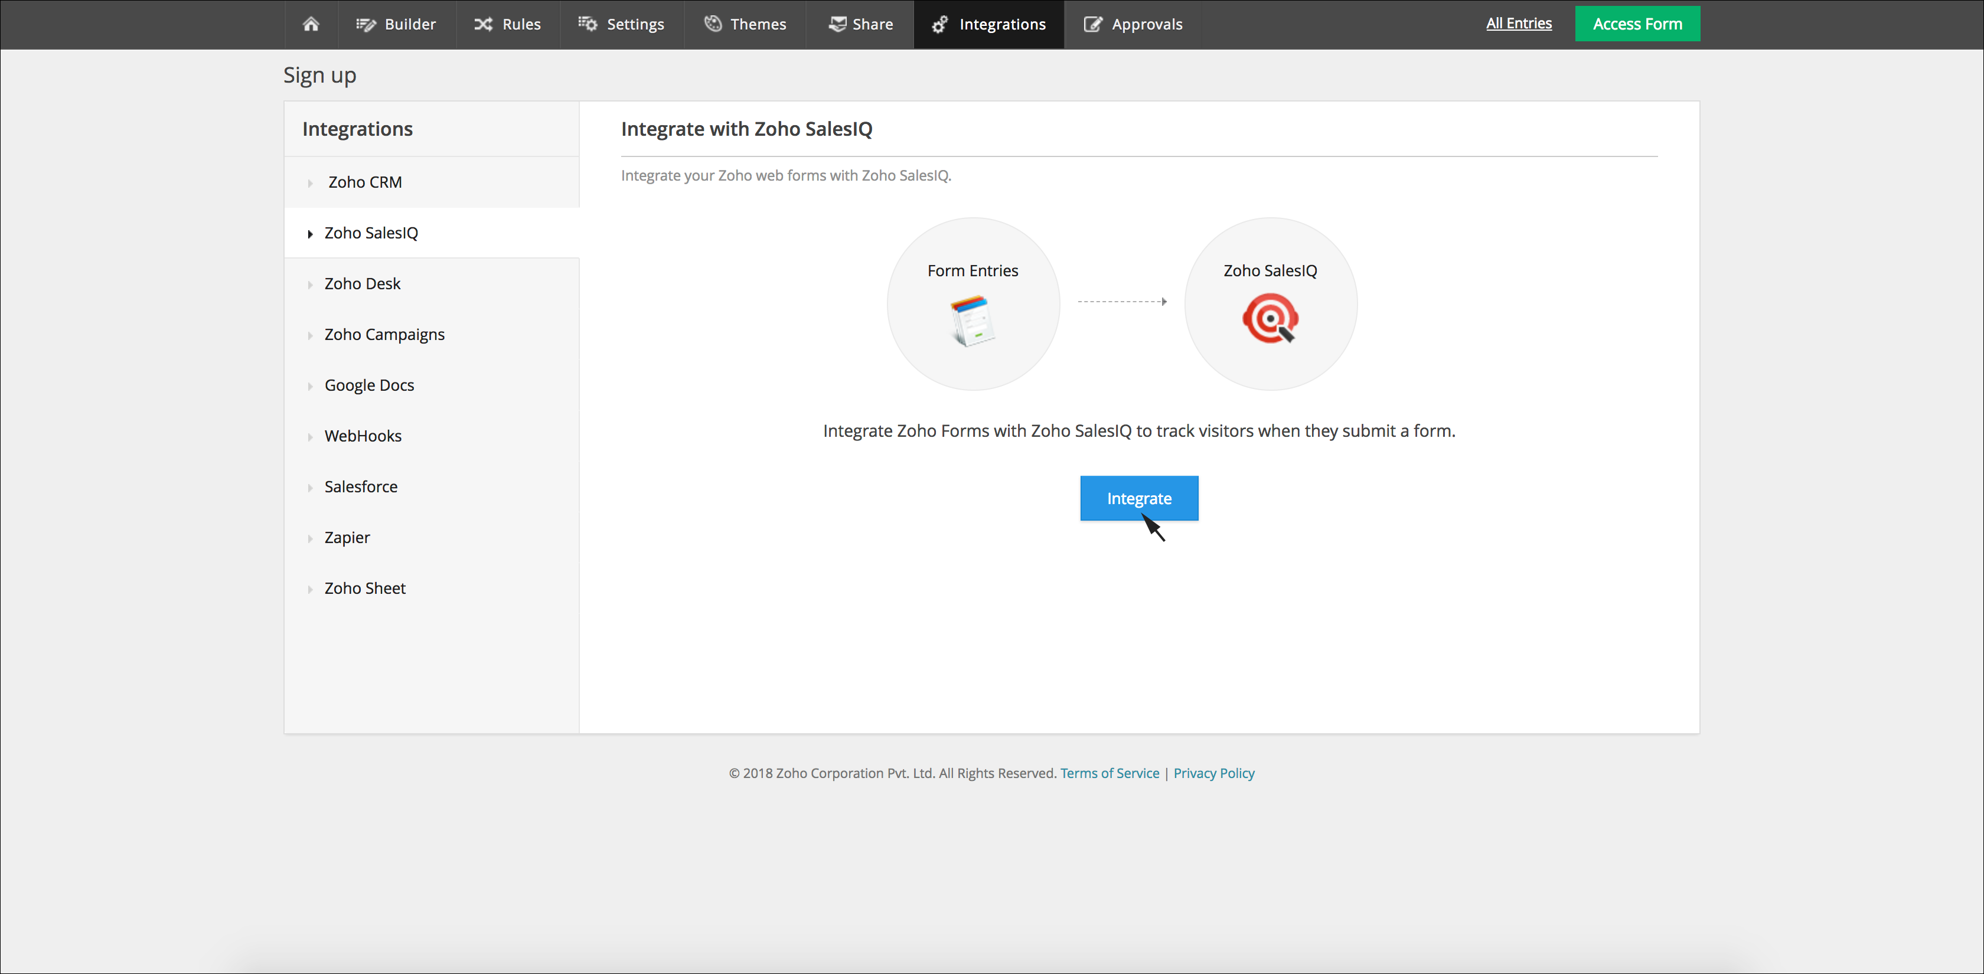Click the 'Sign up' form title

[x=319, y=76]
